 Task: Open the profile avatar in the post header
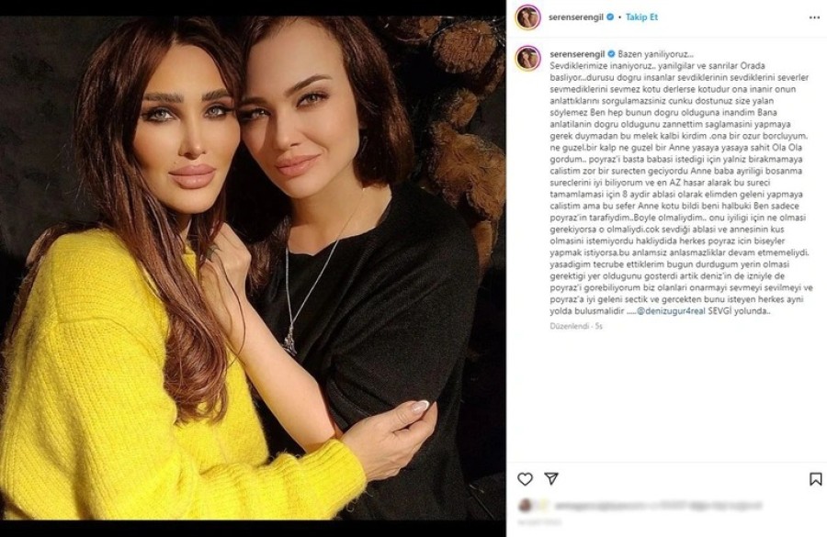coord(527,17)
